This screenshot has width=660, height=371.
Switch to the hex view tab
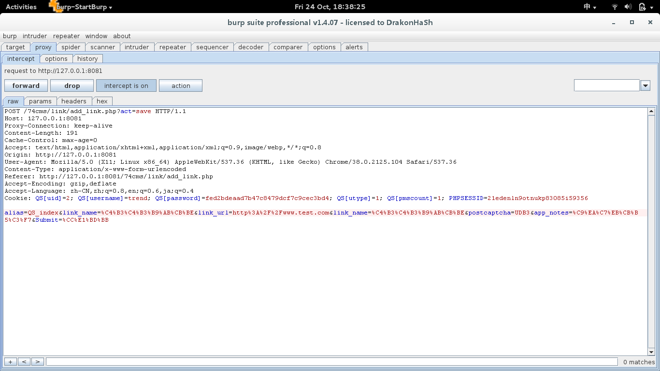click(x=102, y=101)
